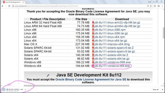Click the horizontal scrollbar of the page

(77, 86)
